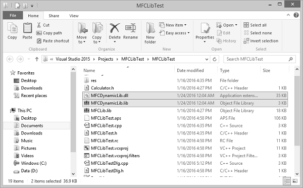Screen dimensions: 303x188
Task: Refresh the current folder view
Action: 215,59
